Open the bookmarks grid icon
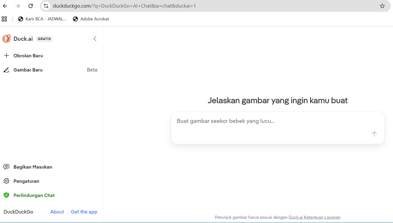This screenshot has height=223, width=393. pos(4,19)
